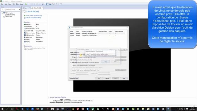Screen dimensions: 197x111
Task: Select the Display device
Action: point(35,42)
